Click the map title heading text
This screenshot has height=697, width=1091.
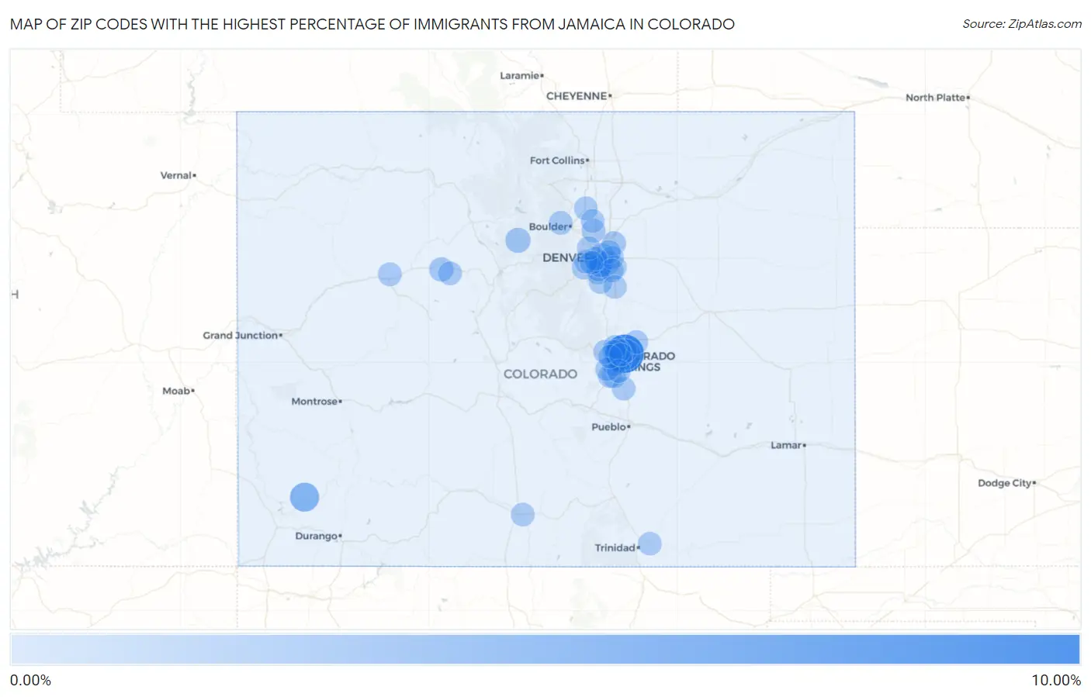[372, 24]
